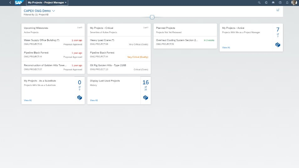The height and width of the screenshot is (168, 299).
Task: Open search with the magnifier icon
Action: coord(259,3)
